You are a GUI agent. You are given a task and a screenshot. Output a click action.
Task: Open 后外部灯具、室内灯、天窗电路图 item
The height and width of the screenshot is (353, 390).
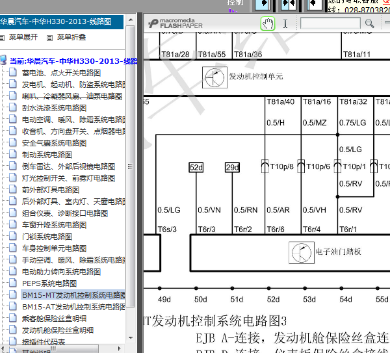coord(73,202)
